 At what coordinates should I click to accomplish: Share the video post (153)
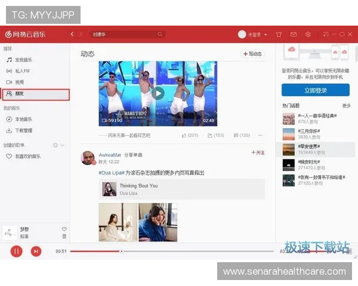[216, 135]
